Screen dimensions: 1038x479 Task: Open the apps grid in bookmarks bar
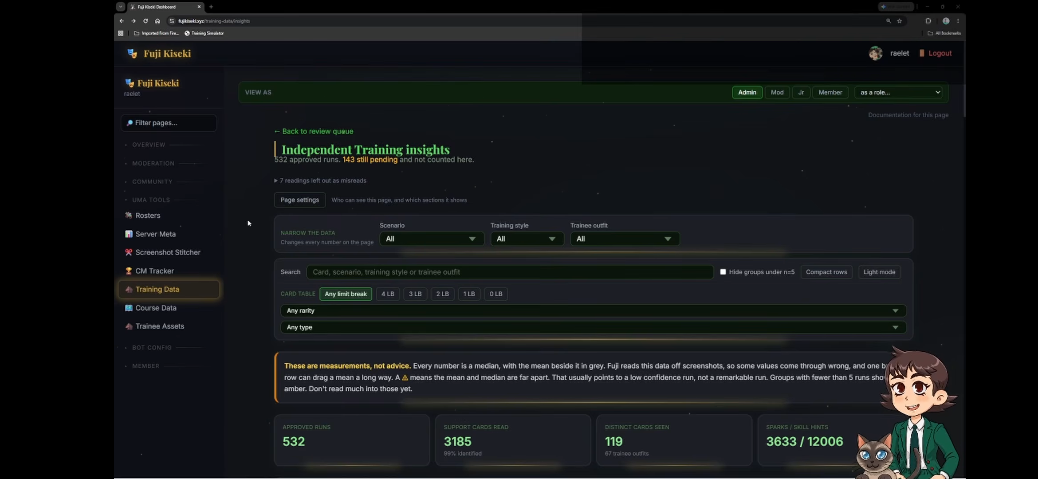pyautogui.click(x=121, y=33)
